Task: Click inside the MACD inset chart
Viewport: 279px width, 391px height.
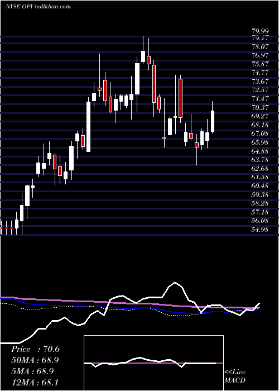Action: (153, 363)
